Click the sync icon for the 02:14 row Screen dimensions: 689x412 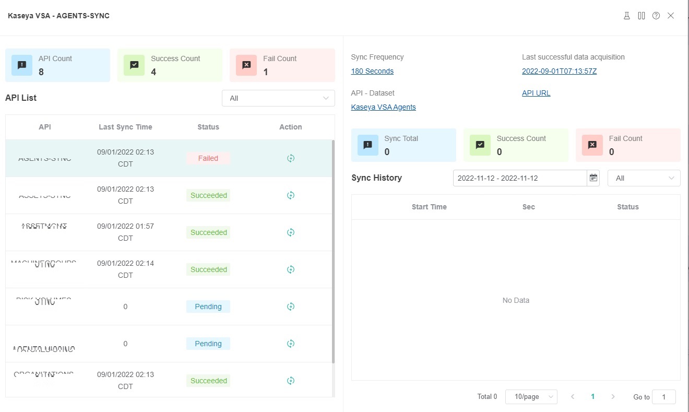tap(291, 269)
